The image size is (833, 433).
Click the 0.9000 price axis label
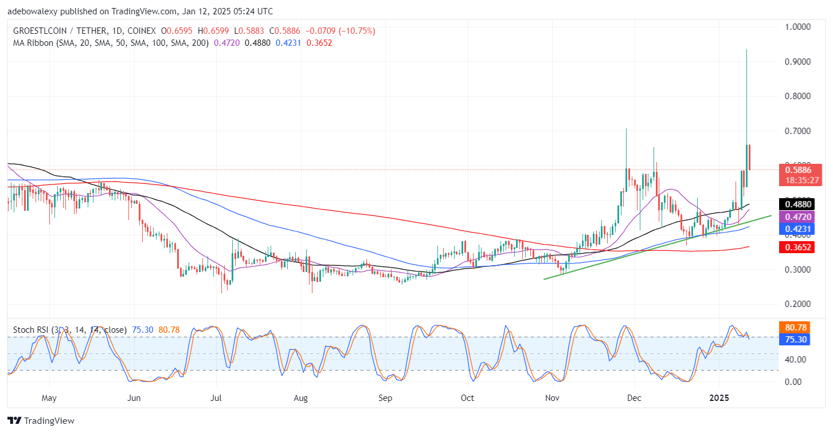point(798,61)
